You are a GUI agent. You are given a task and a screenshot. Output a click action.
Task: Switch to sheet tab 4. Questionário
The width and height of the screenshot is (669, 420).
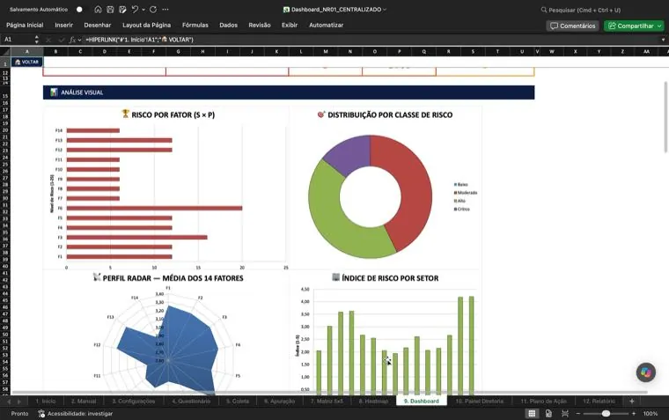pyautogui.click(x=191, y=402)
